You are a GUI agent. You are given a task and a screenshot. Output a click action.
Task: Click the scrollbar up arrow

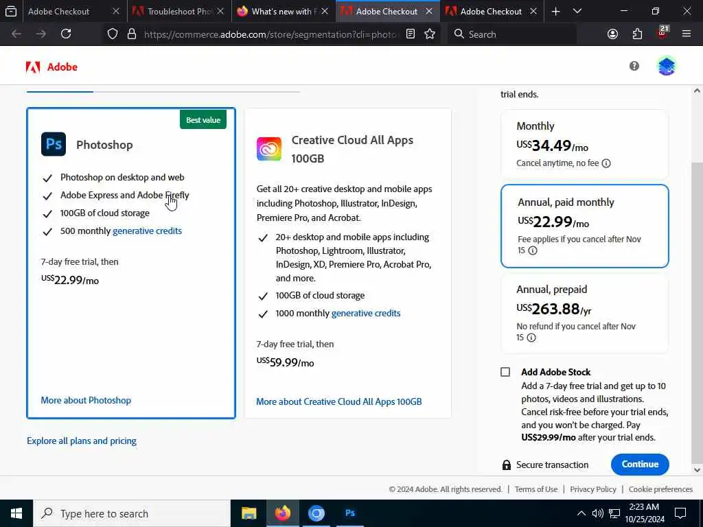click(697, 91)
